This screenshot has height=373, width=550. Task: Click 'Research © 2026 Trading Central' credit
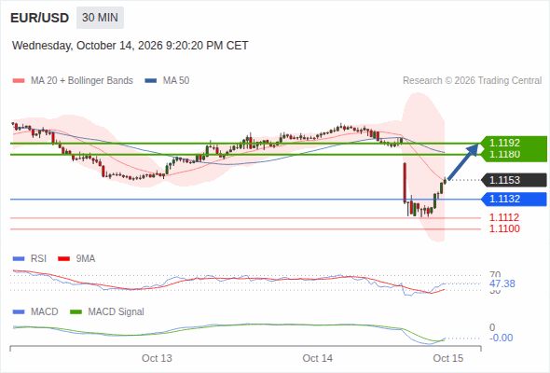pyautogui.click(x=472, y=81)
